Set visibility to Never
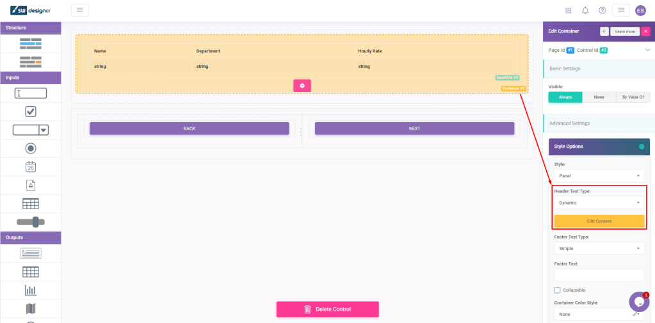Viewport: 655px width, 323px height. pos(599,97)
